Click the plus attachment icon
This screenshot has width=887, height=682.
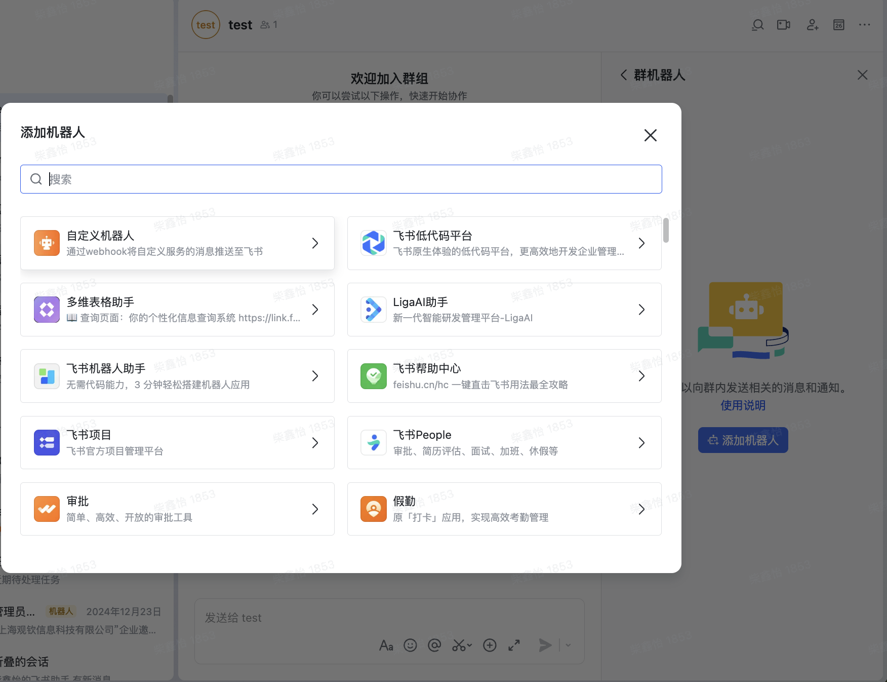[x=490, y=645]
